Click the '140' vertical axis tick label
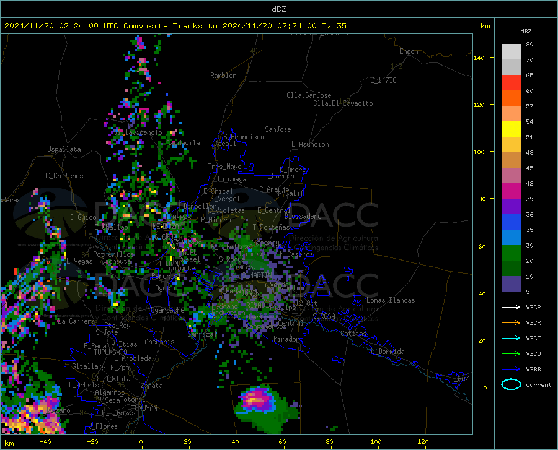 [x=479, y=58]
